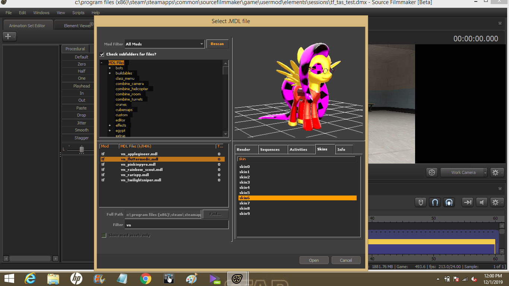This screenshot has width=509, height=286.
Task: Expand the buildables folder in the tree
Action: coord(110,73)
